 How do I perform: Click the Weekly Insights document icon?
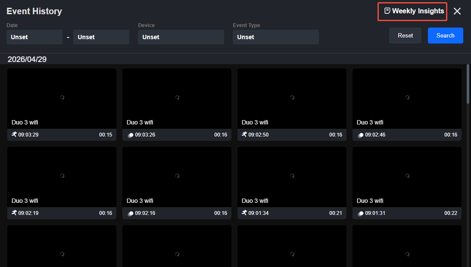(387, 11)
